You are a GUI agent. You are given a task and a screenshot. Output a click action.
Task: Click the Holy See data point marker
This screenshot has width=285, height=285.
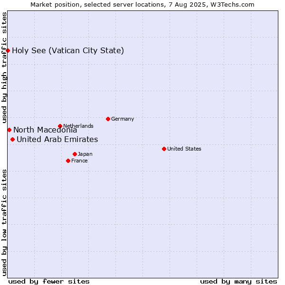click(8, 50)
